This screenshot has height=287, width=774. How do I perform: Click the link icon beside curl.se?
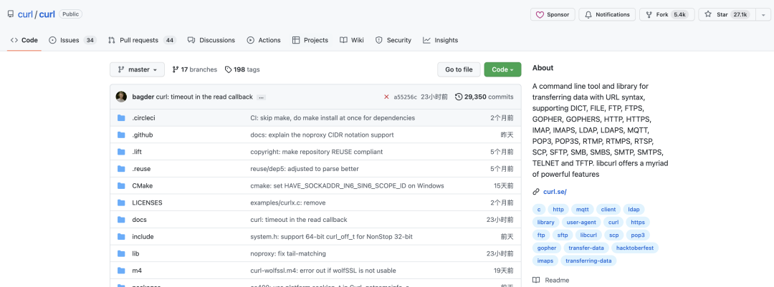[x=536, y=192]
